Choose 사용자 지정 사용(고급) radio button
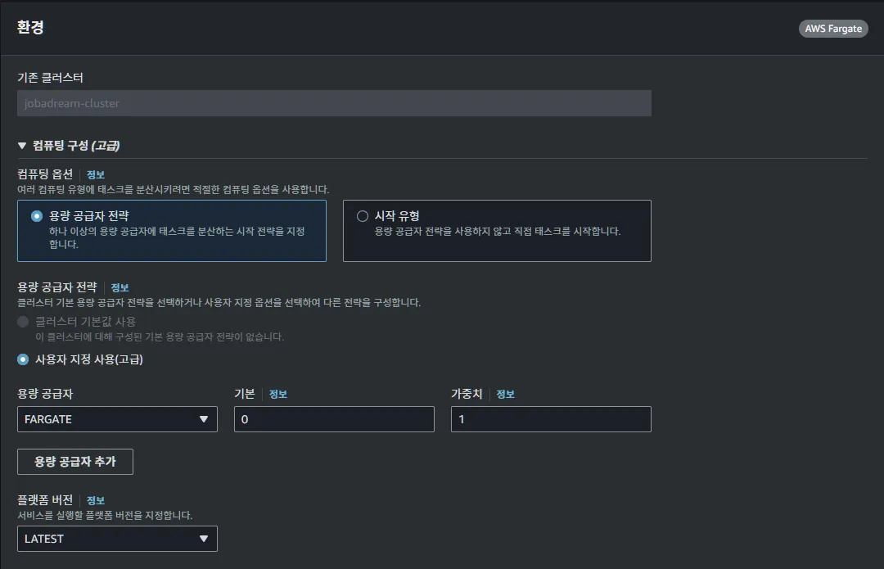 (x=23, y=359)
